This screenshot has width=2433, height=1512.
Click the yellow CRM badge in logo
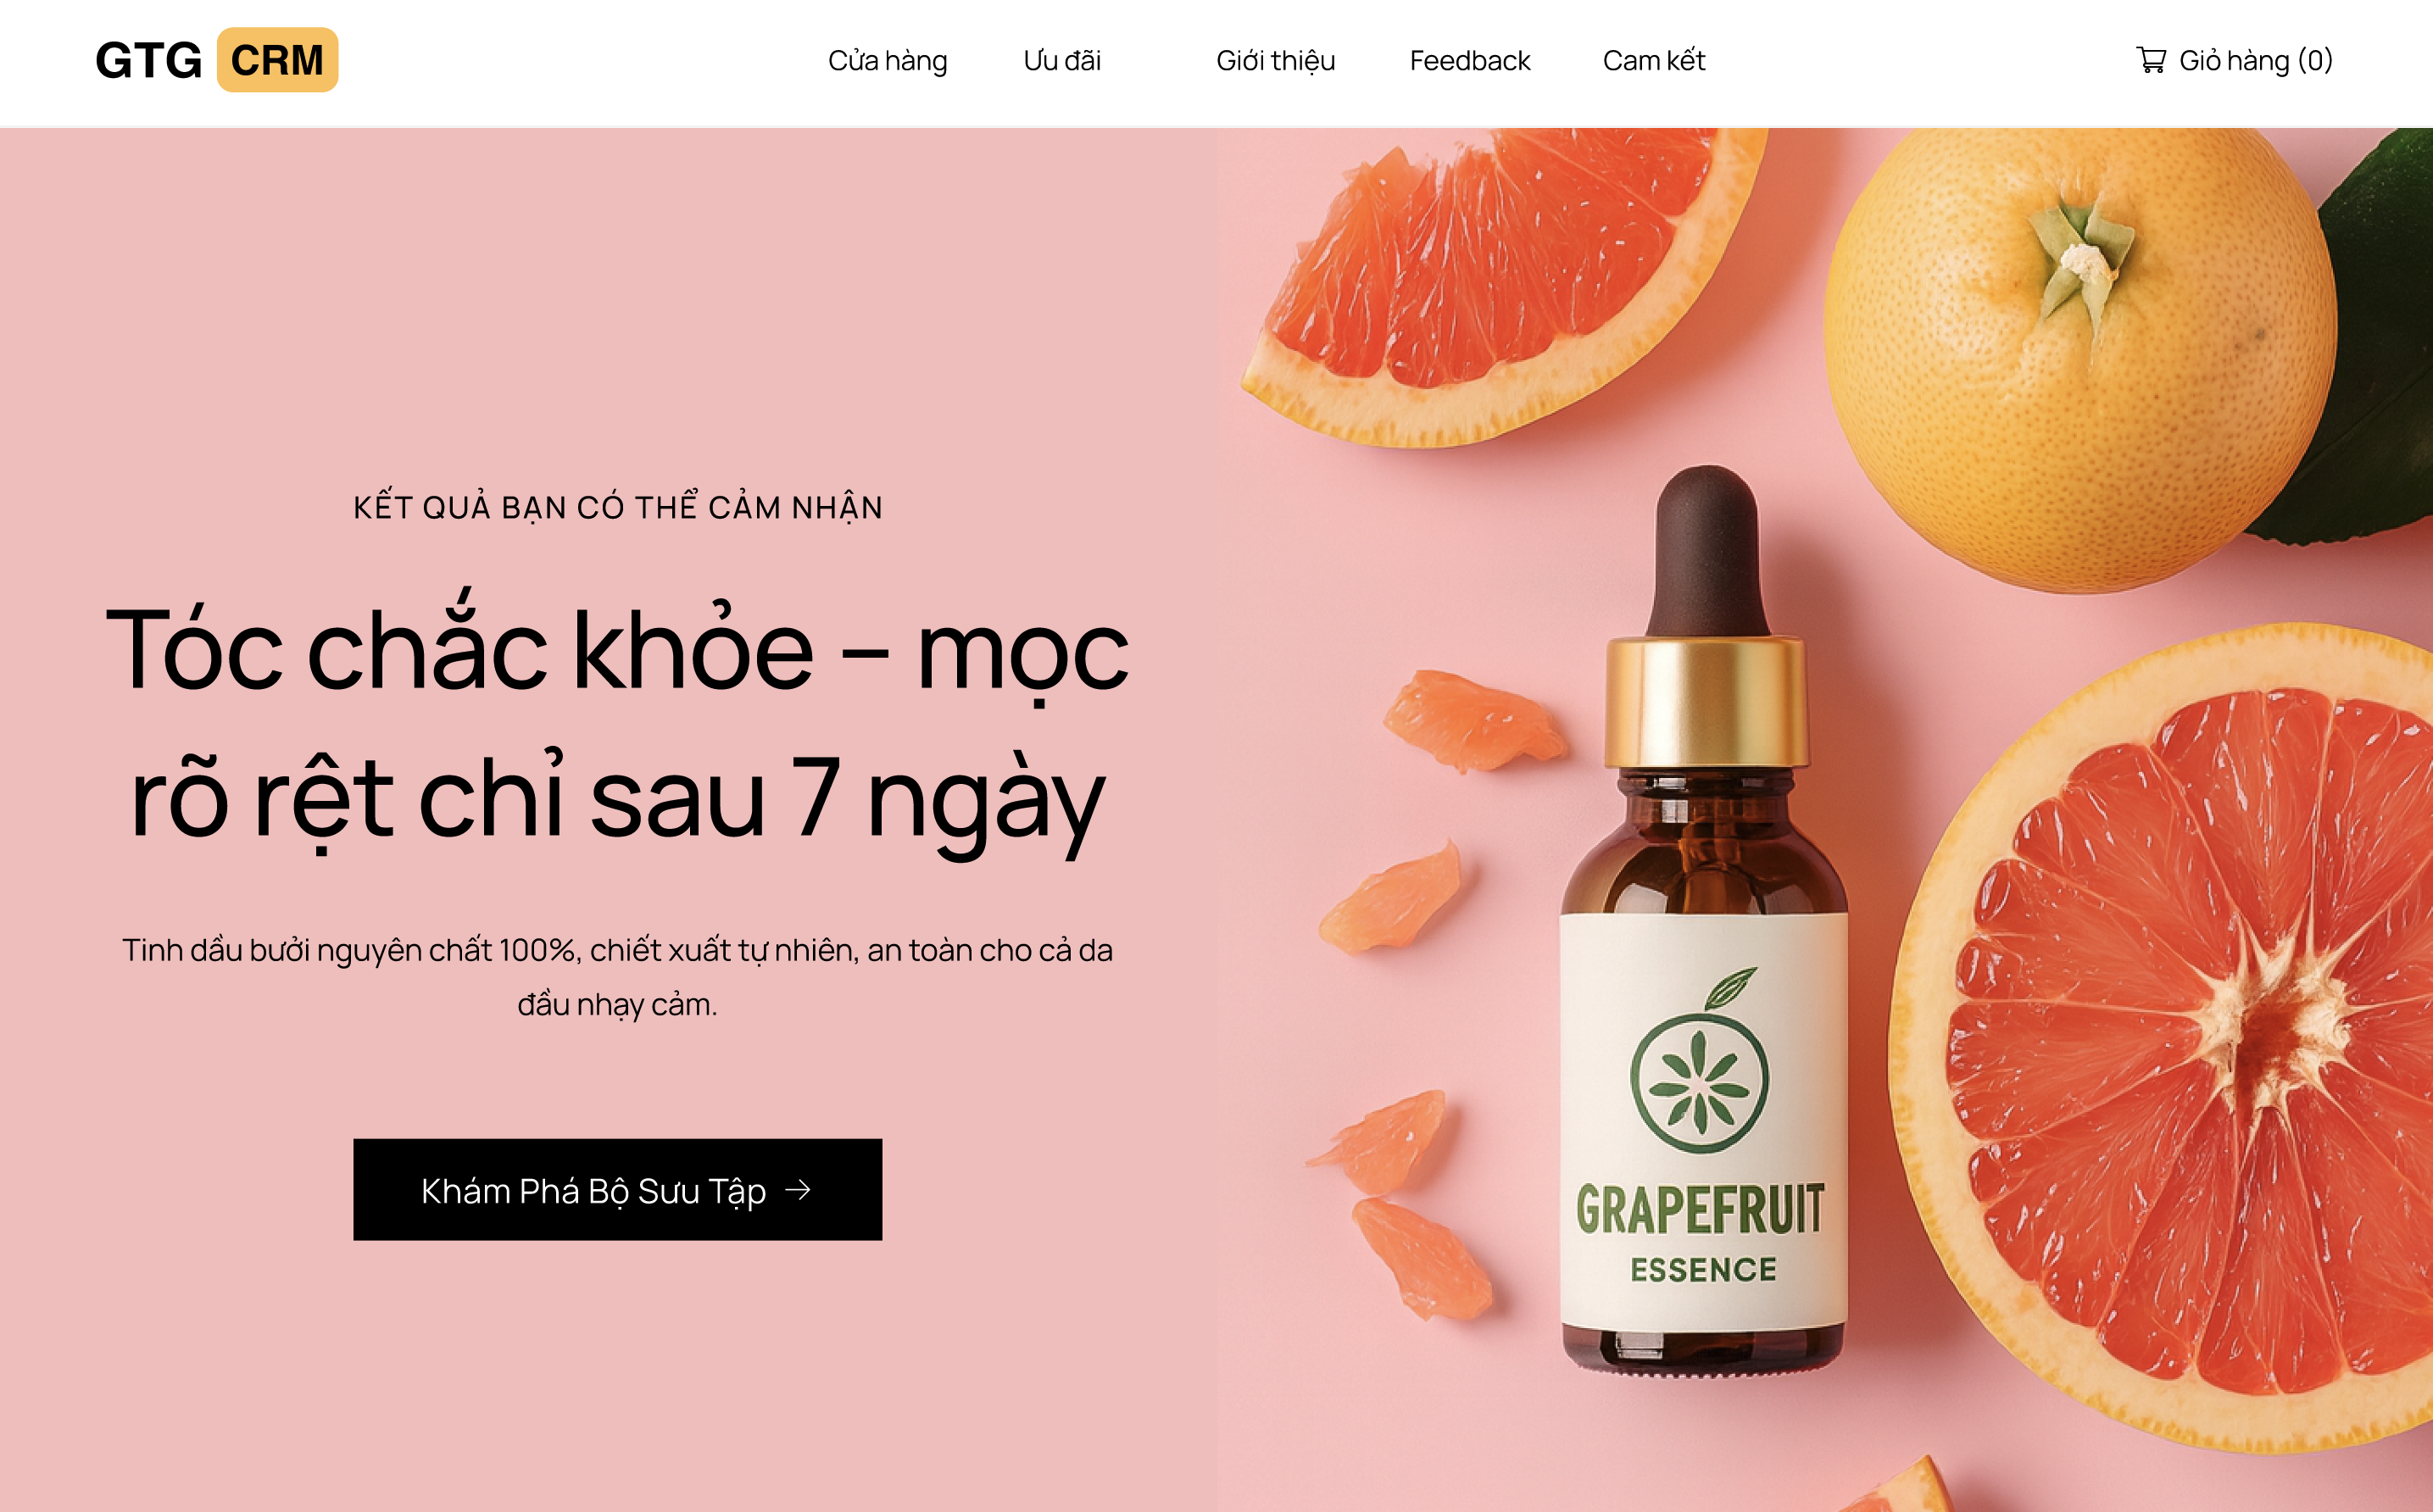(x=277, y=60)
